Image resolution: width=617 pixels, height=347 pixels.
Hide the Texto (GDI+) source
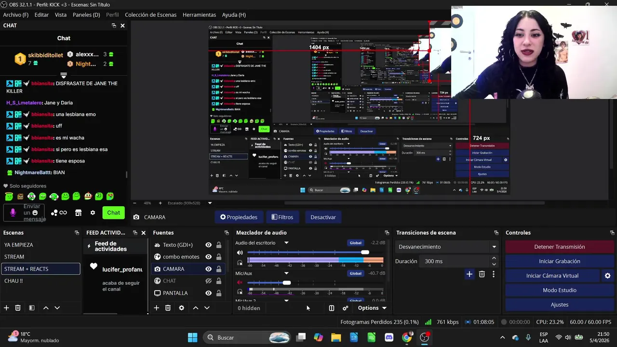(x=208, y=245)
